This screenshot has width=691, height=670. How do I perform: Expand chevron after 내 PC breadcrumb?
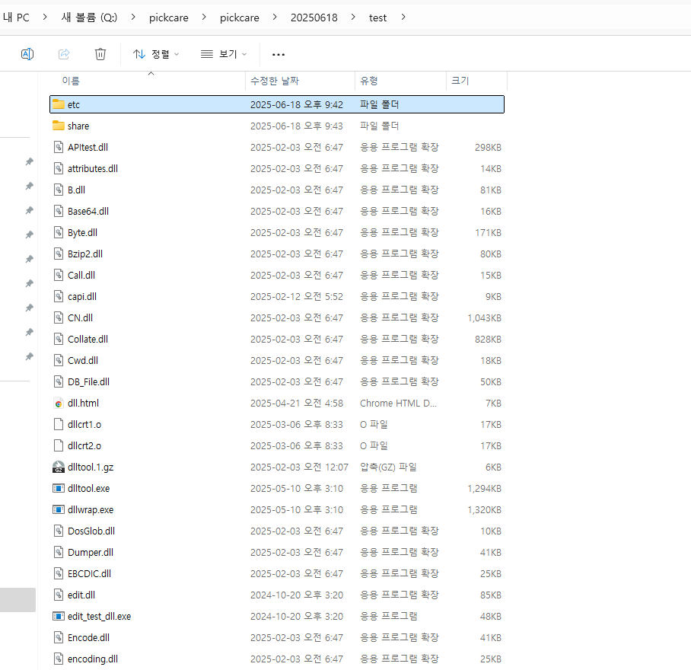click(45, 18)
